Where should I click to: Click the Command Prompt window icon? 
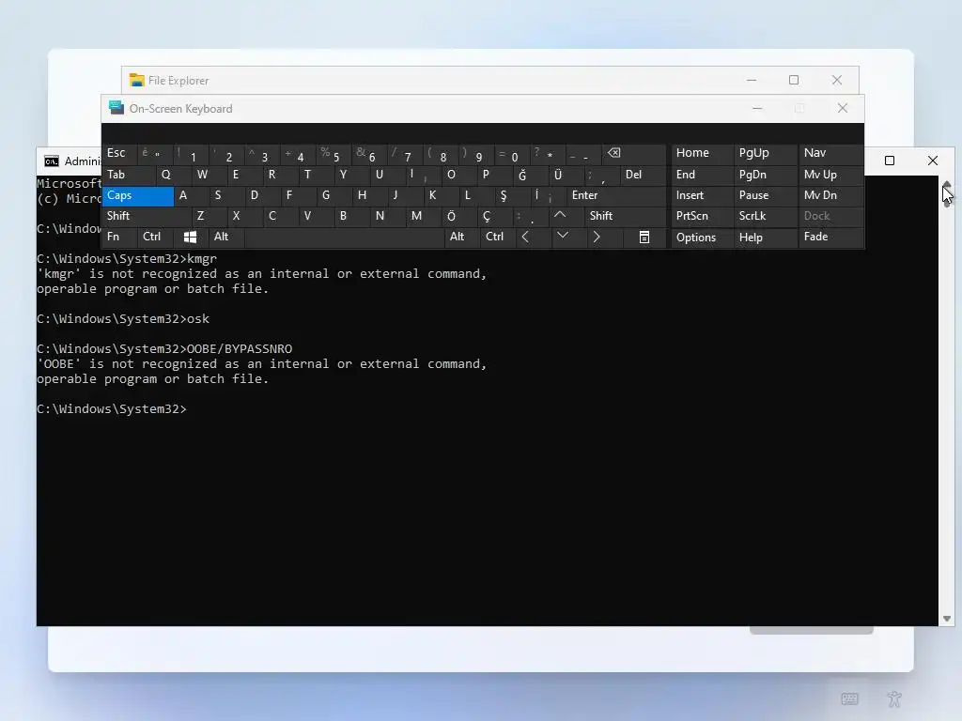click(52, 161)
